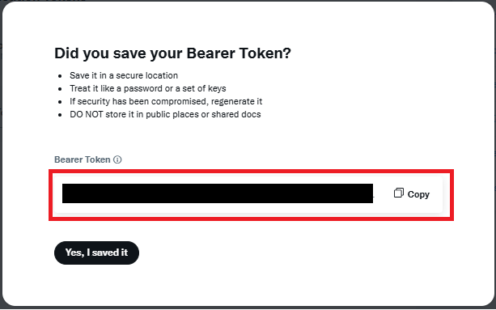The height and width of the screenshot is (310, 496).
Task: Click the Copy text label
Action: [418, 194]
